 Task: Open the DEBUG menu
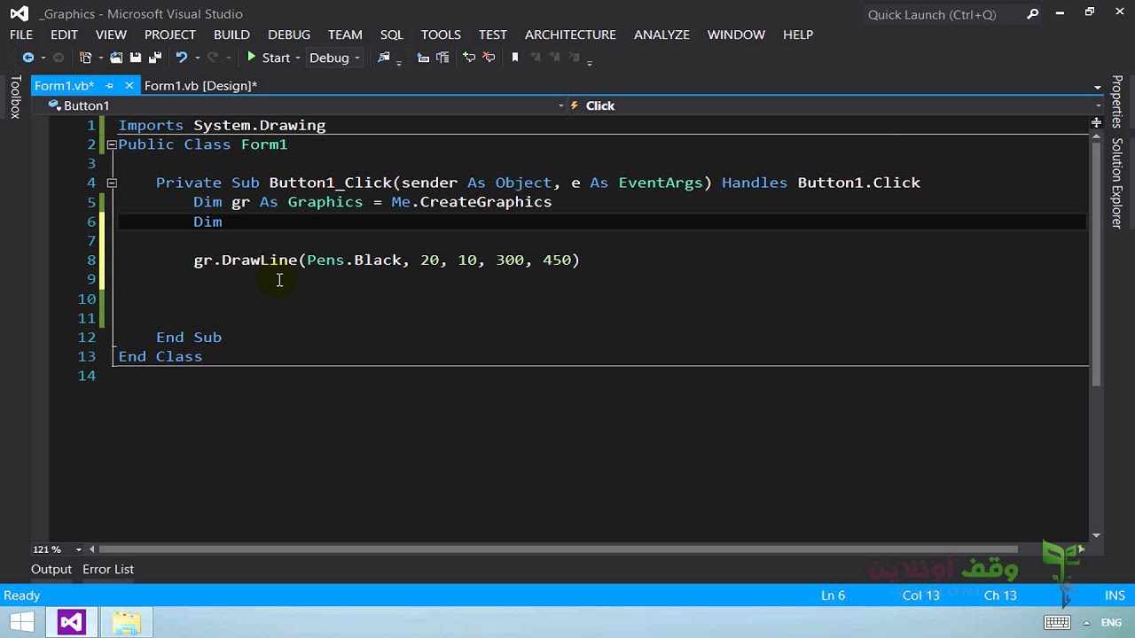[x=289, y=35]
